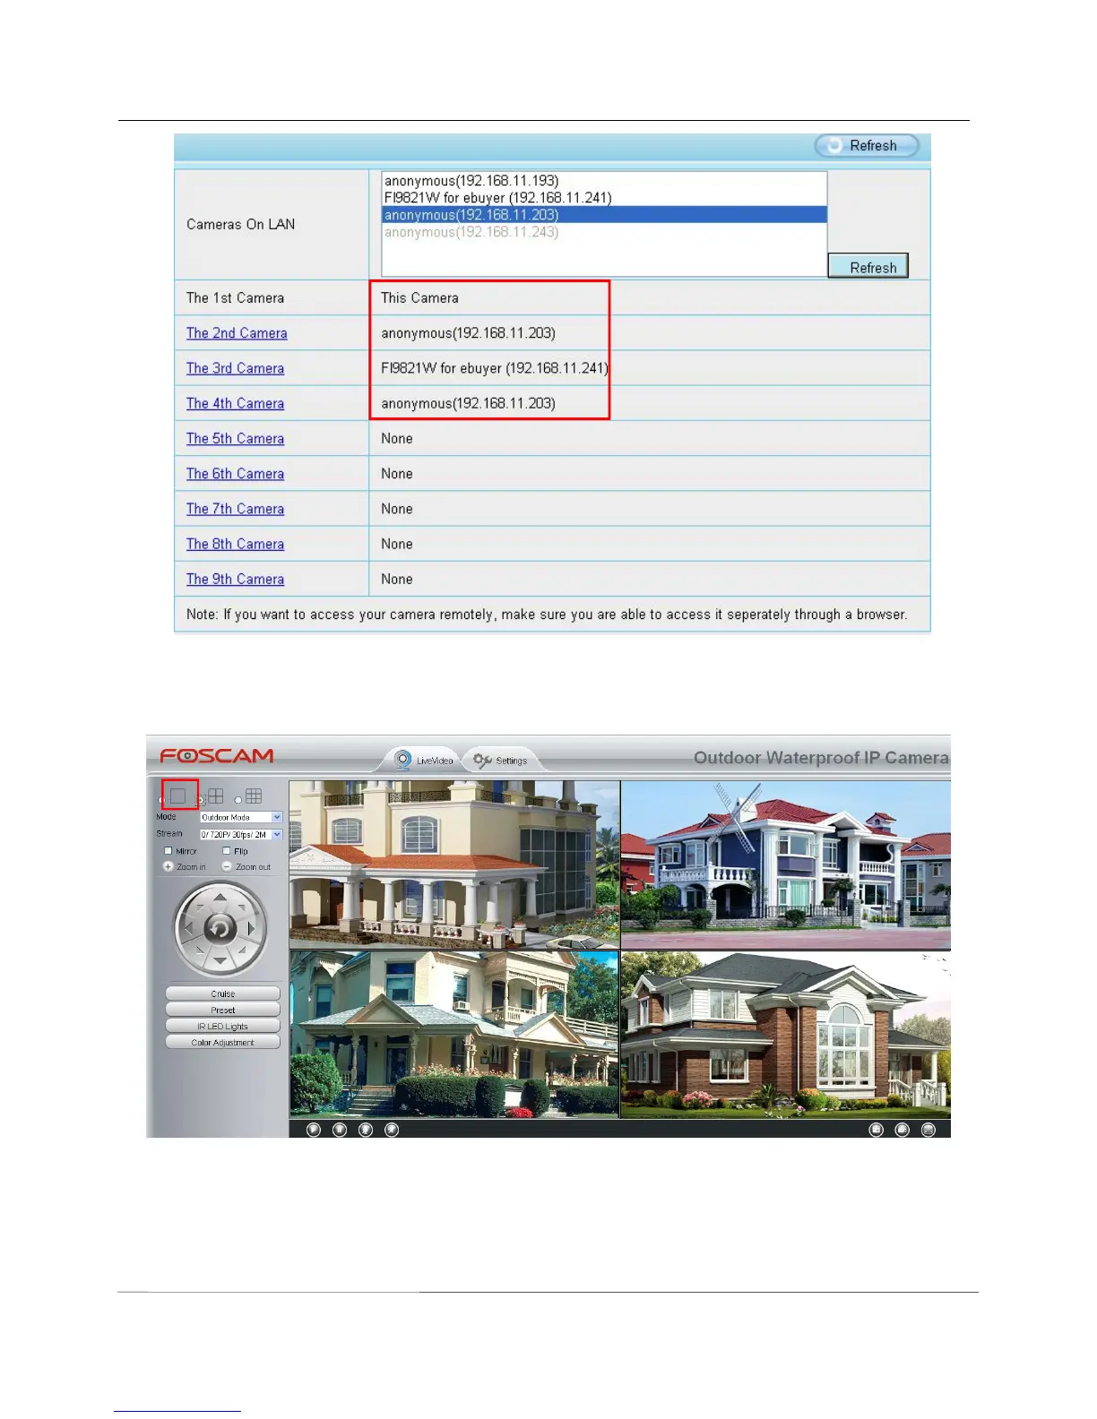Open The 6th Camera link
This screenshot has height=1419, width=1097.
tap(235, 473)
